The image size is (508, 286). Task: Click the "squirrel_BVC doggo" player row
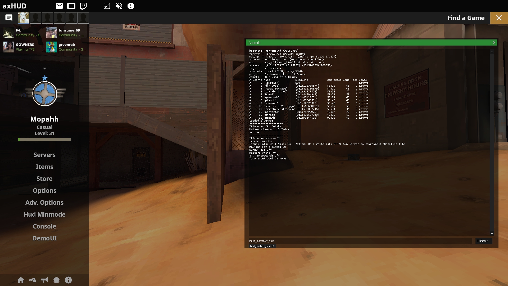(309, 106)
